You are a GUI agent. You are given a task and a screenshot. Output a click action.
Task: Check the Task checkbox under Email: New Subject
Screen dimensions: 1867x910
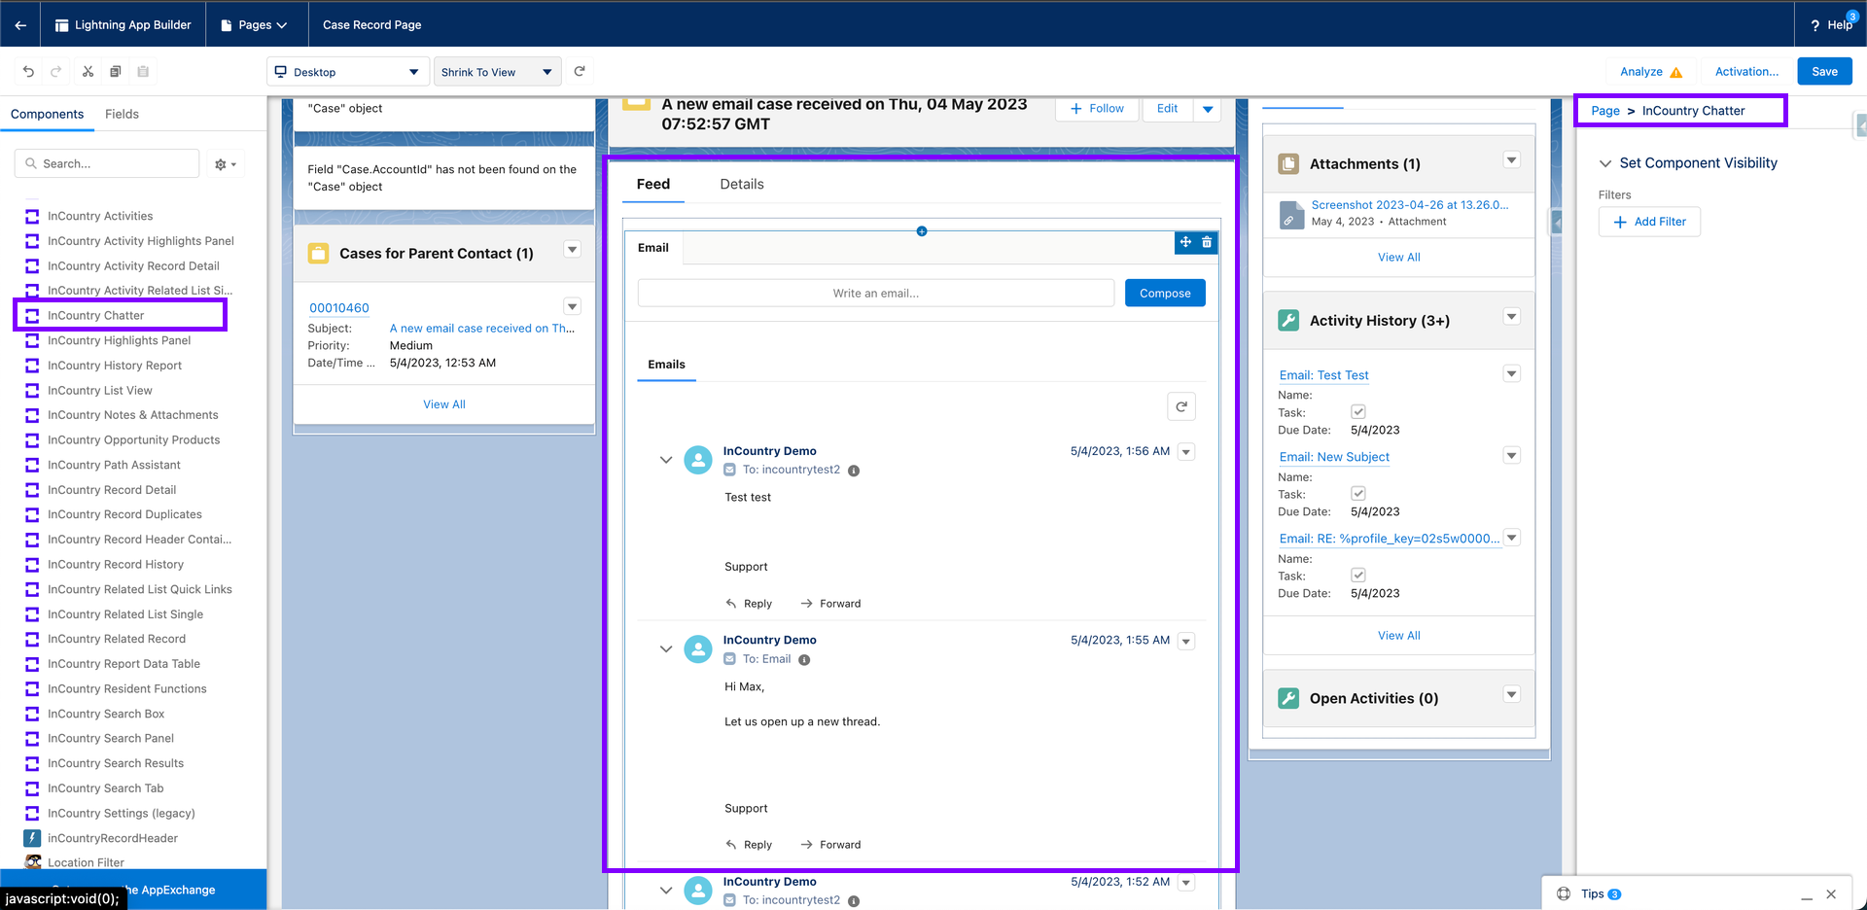pos(1357,493)
